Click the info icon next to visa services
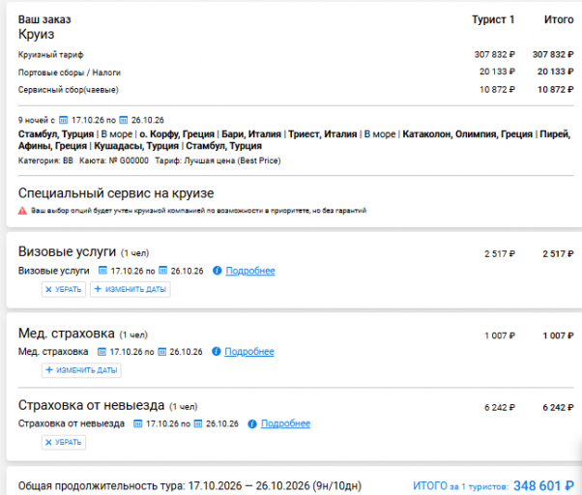 [x=218, y=271]
